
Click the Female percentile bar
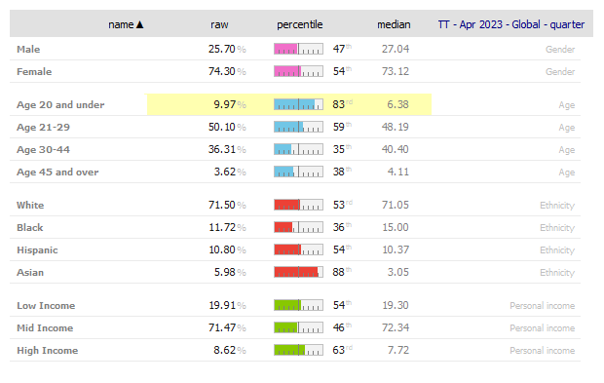pyautogui.click(x=298, y=71)
